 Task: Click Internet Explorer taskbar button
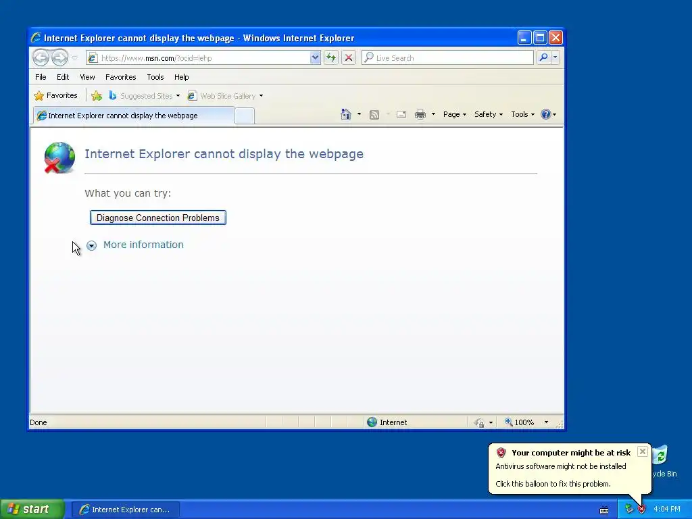[x=126, y=510]
